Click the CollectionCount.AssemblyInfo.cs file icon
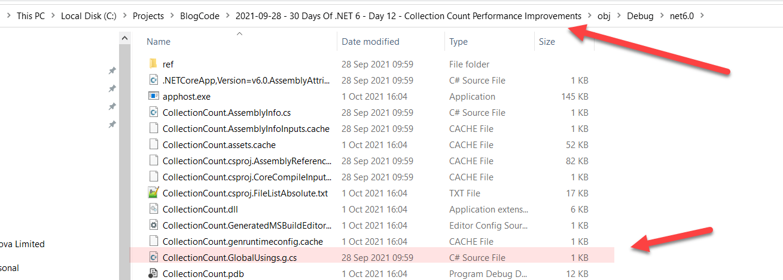The height and width of the screenshot is (280, 783). [x=153, y=112]
